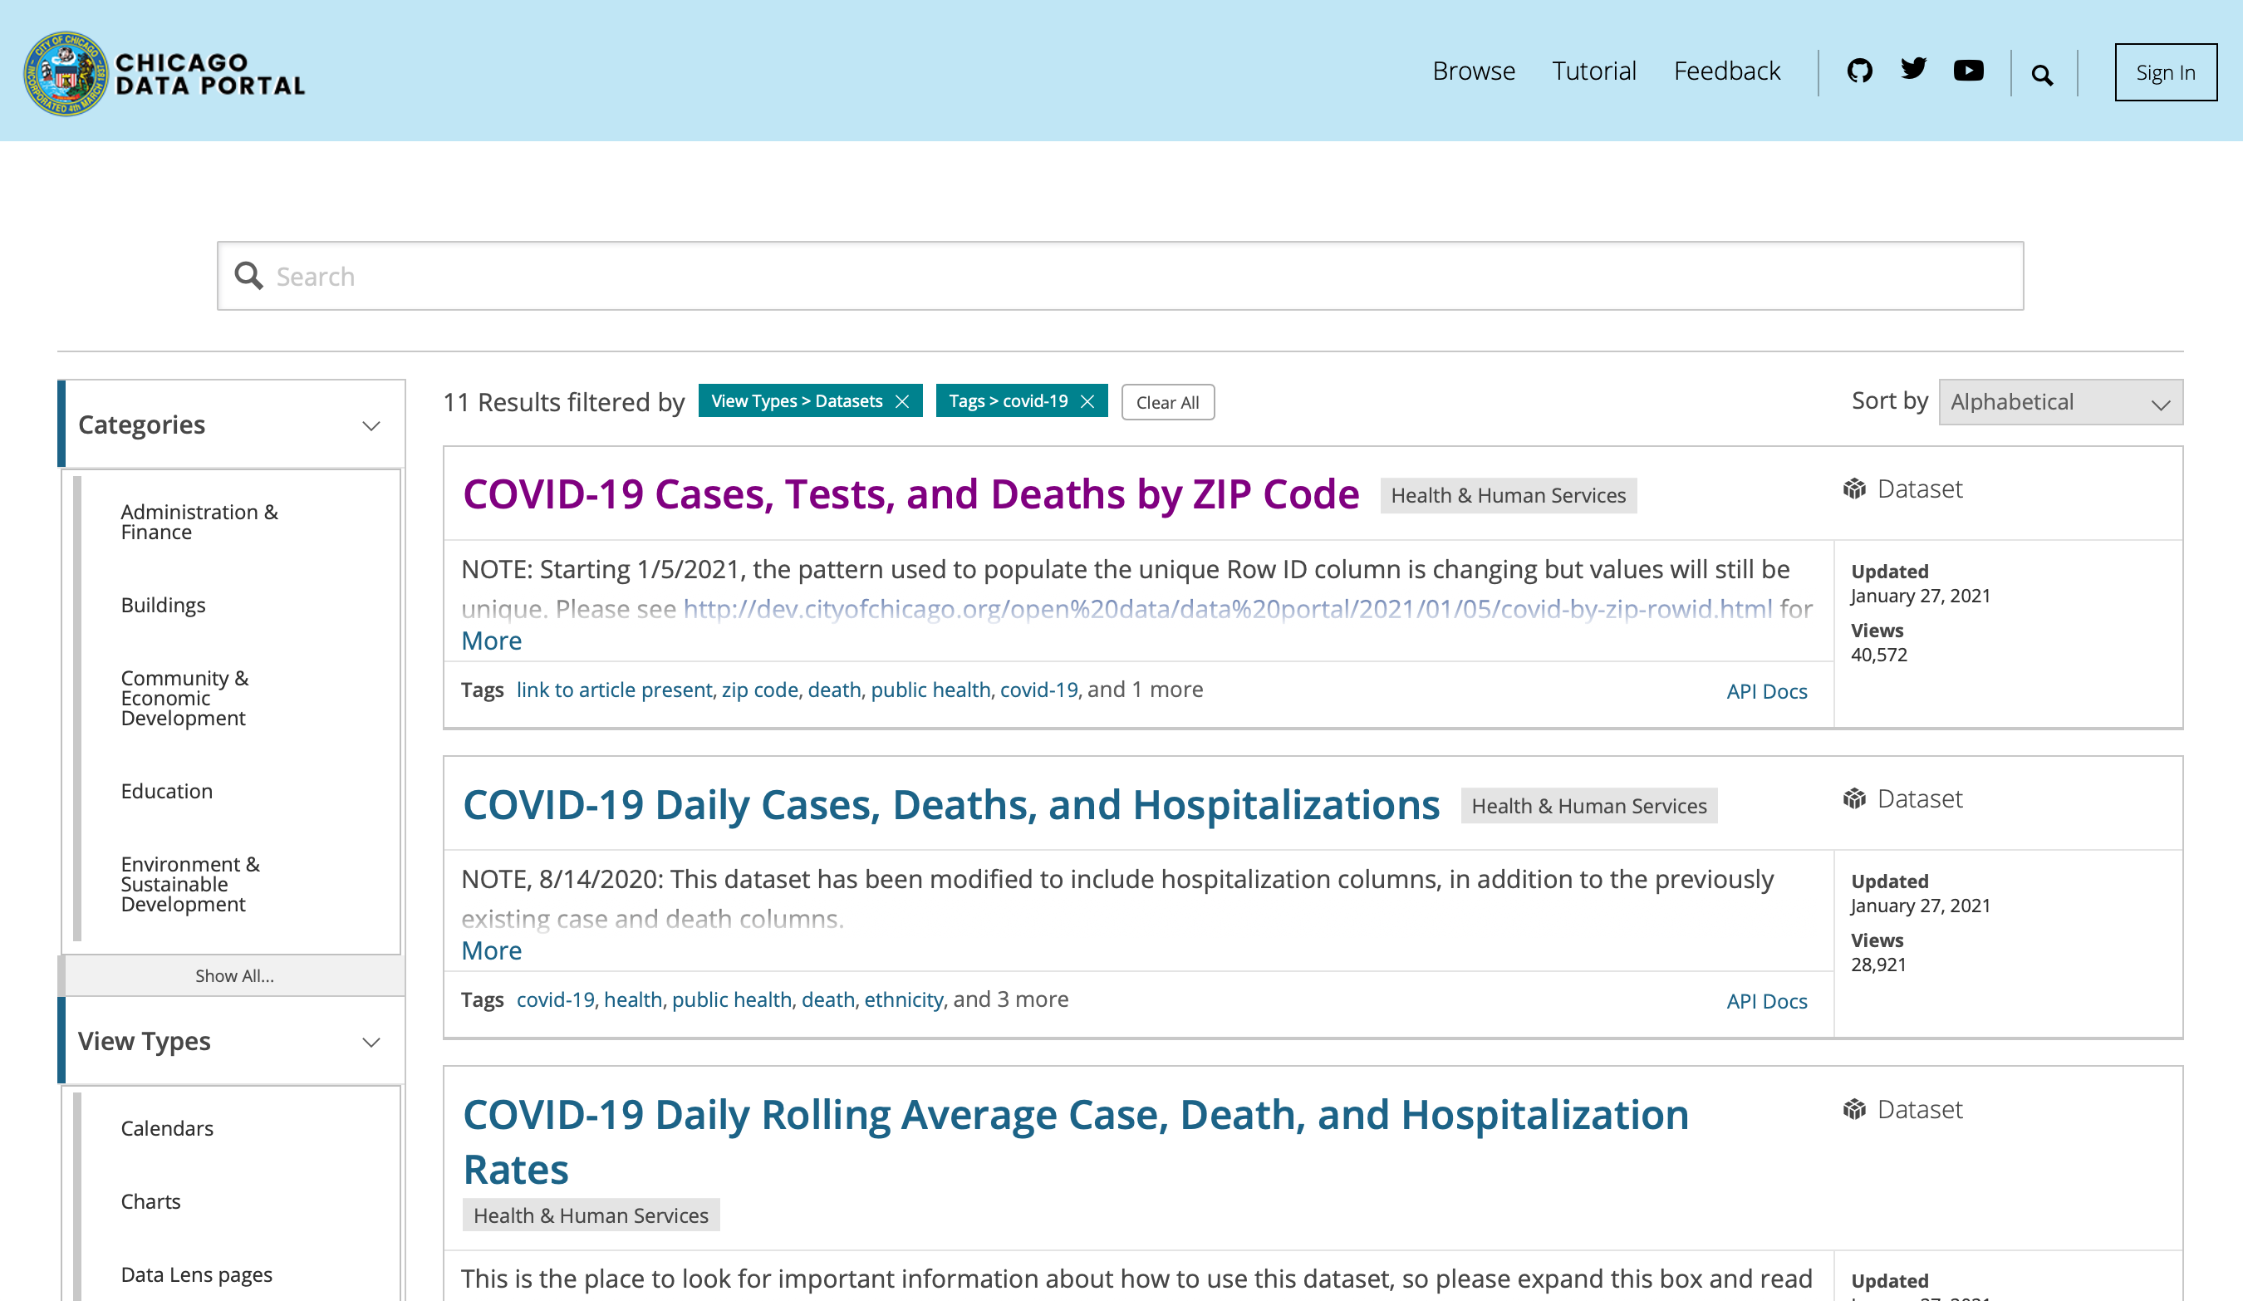Click the Dataset icon for Daily Cases result

click(1855, 798)
